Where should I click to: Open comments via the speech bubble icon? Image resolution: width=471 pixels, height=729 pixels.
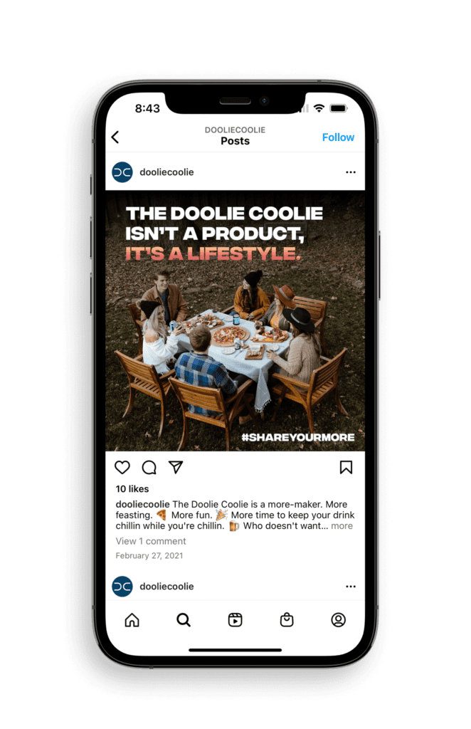149,467
